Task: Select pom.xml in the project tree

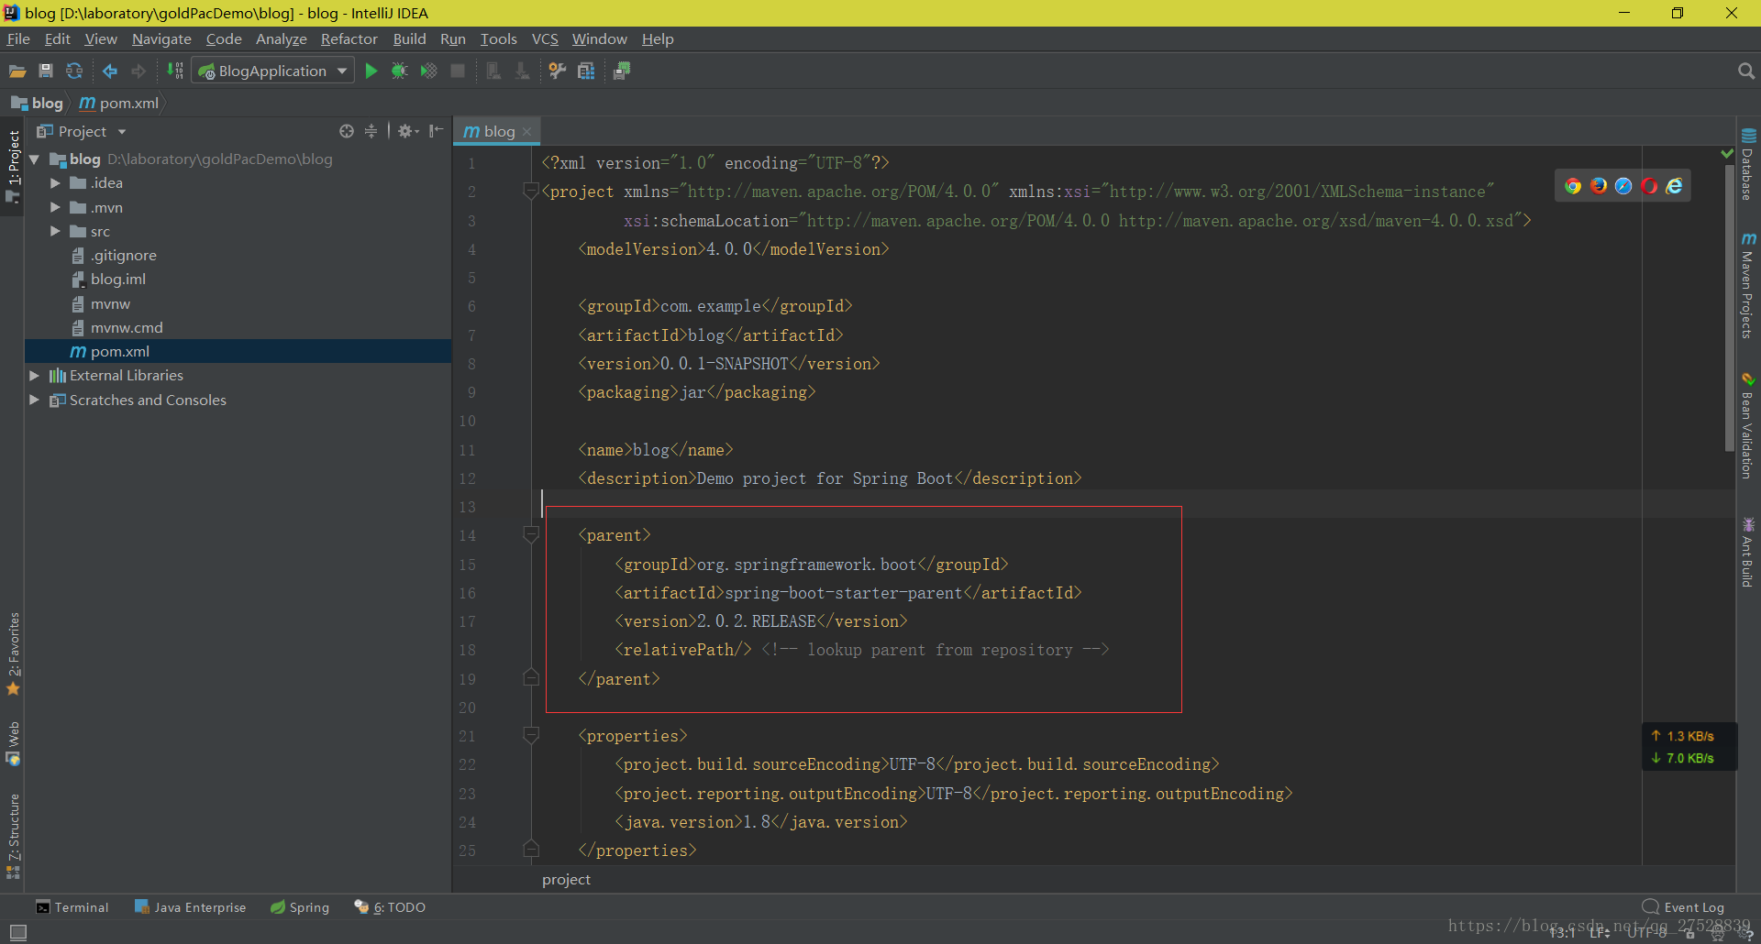Action: (x=238, y=352)
